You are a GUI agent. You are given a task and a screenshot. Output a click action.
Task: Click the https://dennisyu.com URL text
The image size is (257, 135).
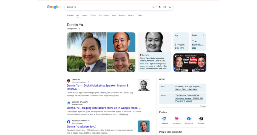click(x=79, y=82)
